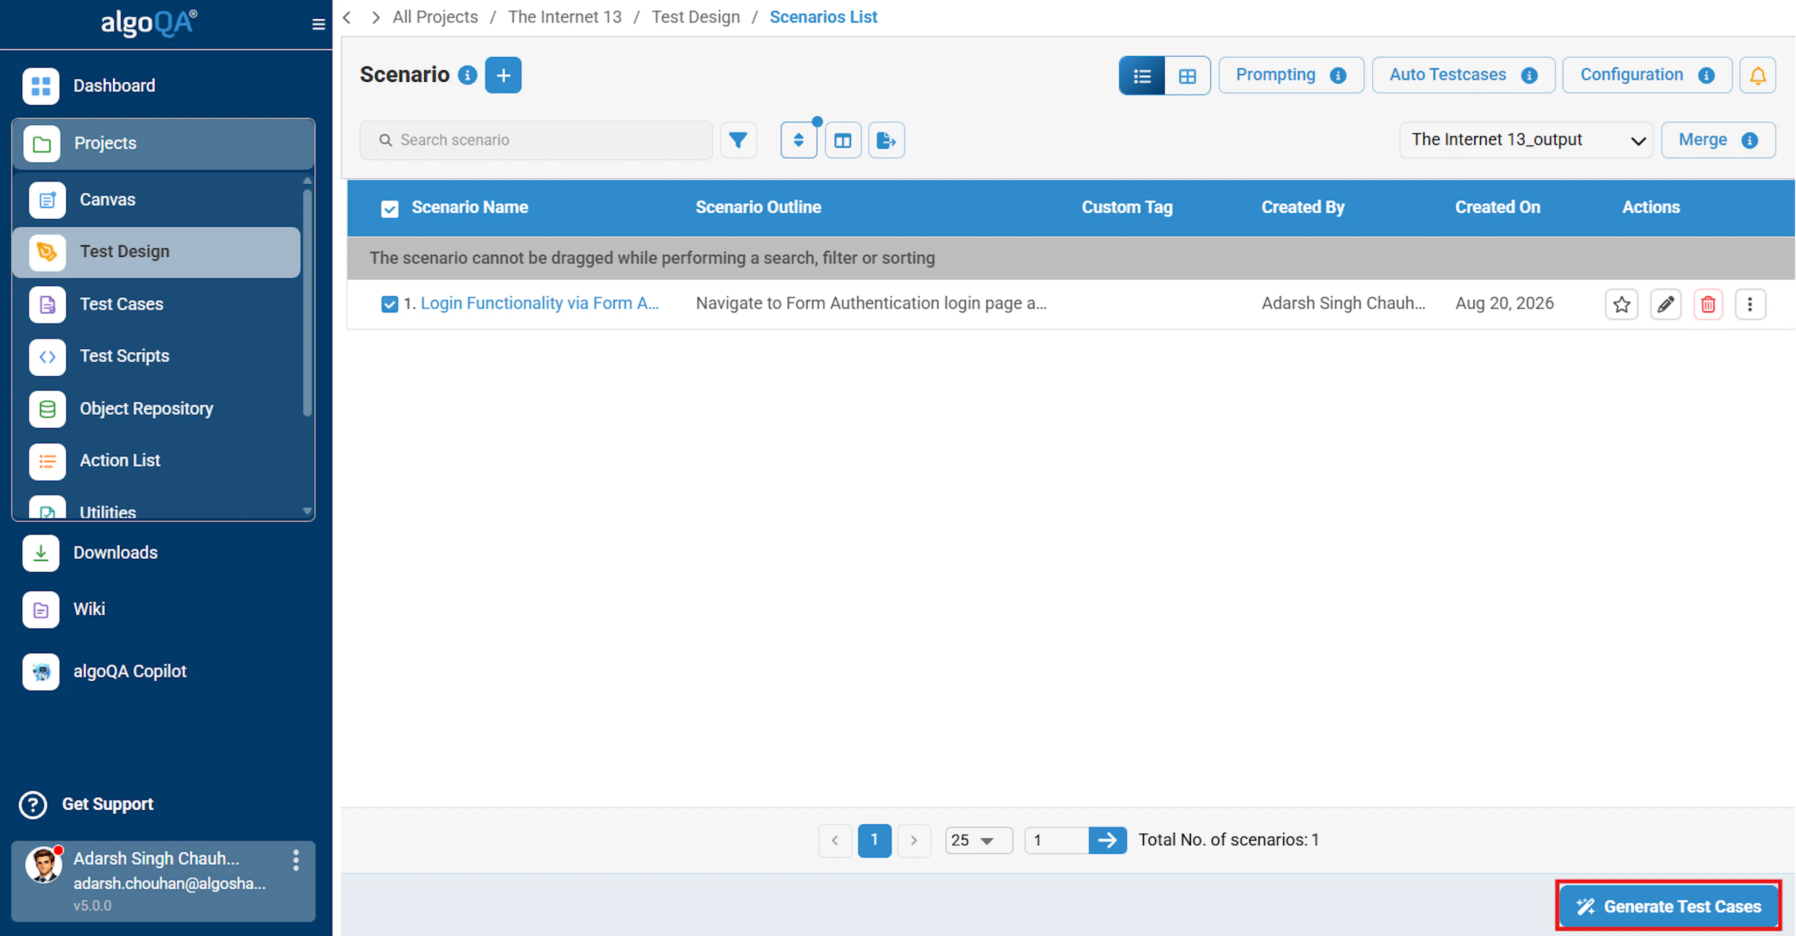Screen dimensions: 1796x936
Task: Click the Action List icon
Action: 47,461
